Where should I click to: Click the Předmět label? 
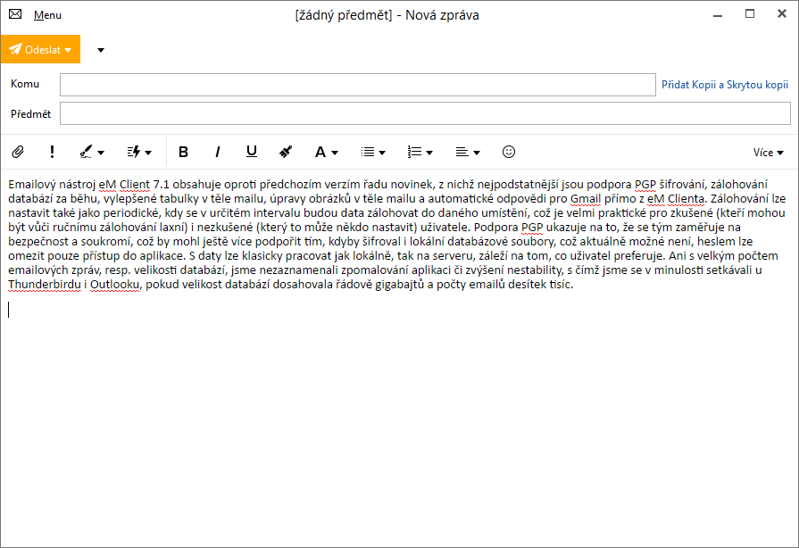(x=30, y=114)
